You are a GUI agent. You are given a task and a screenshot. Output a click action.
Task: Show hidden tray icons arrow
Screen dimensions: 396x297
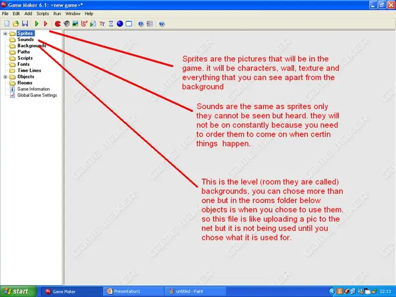(332, 292)
